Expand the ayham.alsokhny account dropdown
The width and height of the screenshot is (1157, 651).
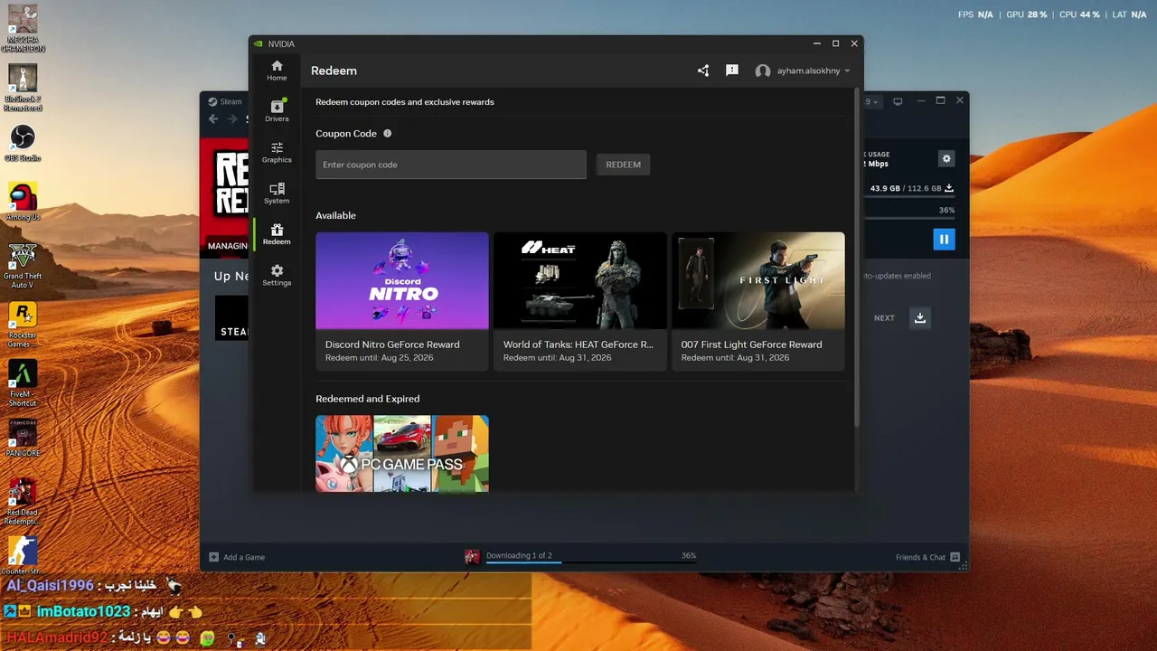click(847, 71)
